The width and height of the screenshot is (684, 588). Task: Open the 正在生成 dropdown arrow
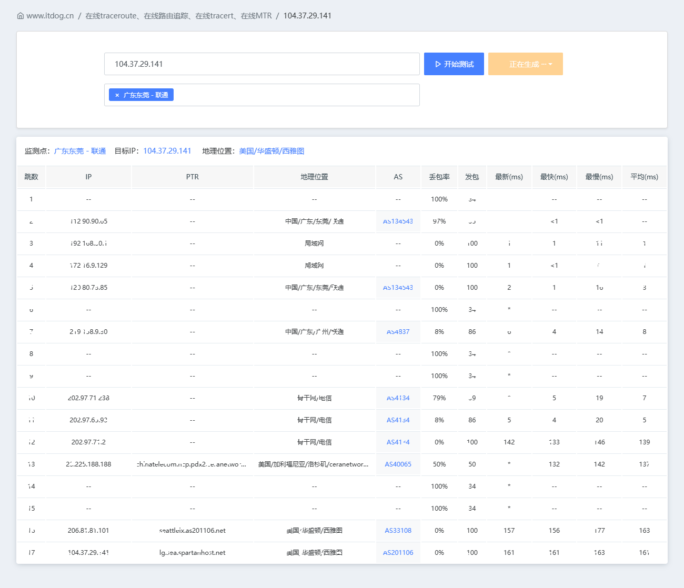550,64
